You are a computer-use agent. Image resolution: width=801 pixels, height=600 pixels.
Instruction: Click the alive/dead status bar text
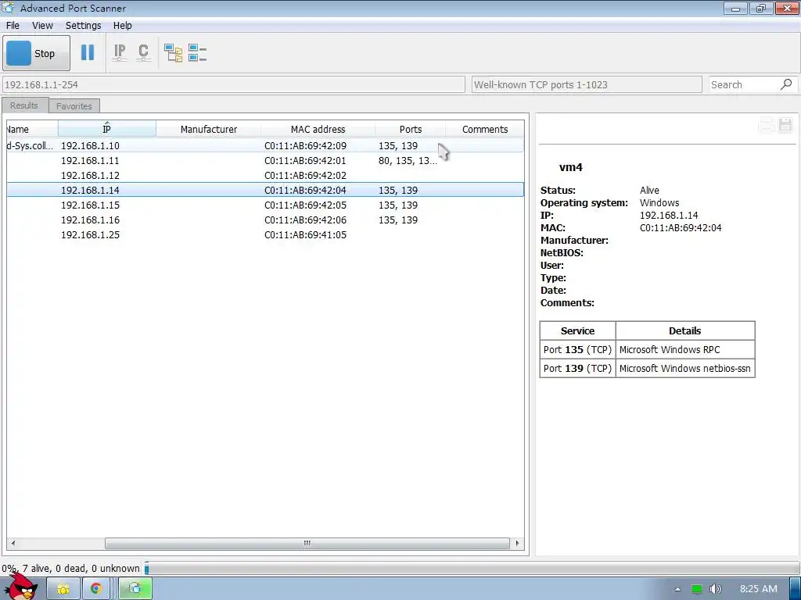(x=70, y=568)
